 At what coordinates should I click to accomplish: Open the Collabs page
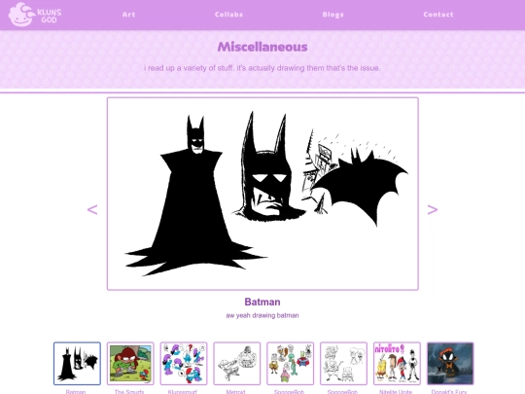pos(228,15)
